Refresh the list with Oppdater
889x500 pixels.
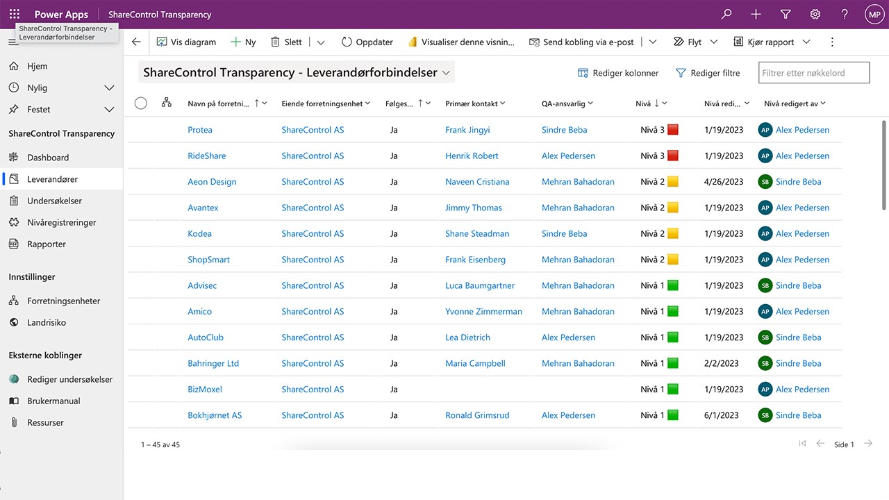367,42
